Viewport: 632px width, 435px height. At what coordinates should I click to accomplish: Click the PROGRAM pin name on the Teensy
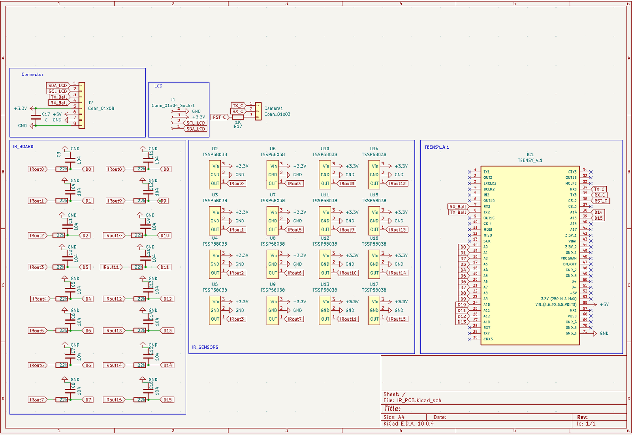568,258
